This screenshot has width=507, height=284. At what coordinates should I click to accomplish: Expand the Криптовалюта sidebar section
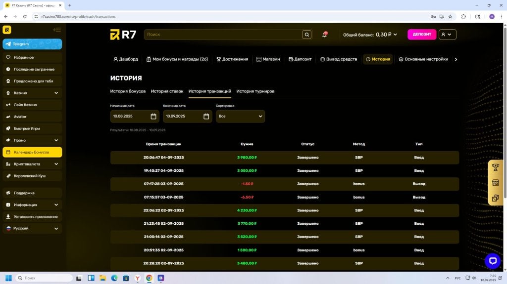(x=32, y=164)
